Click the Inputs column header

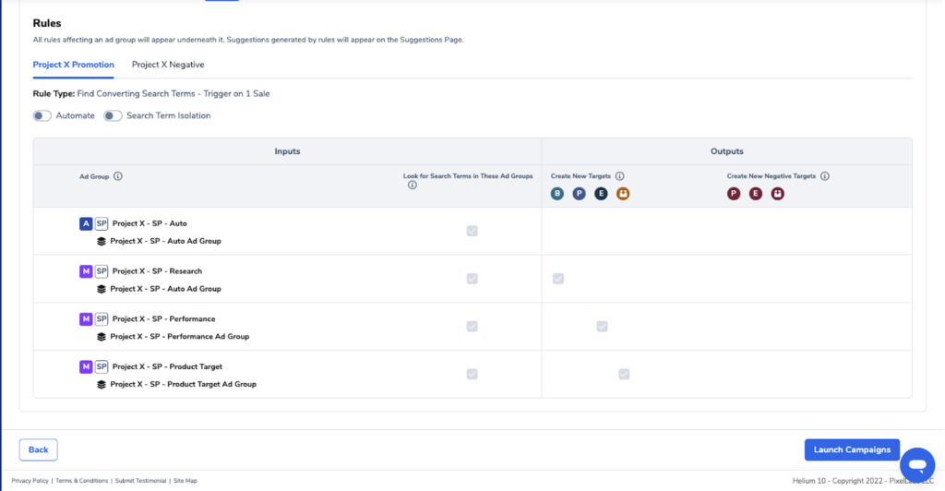tap(287, 151)
